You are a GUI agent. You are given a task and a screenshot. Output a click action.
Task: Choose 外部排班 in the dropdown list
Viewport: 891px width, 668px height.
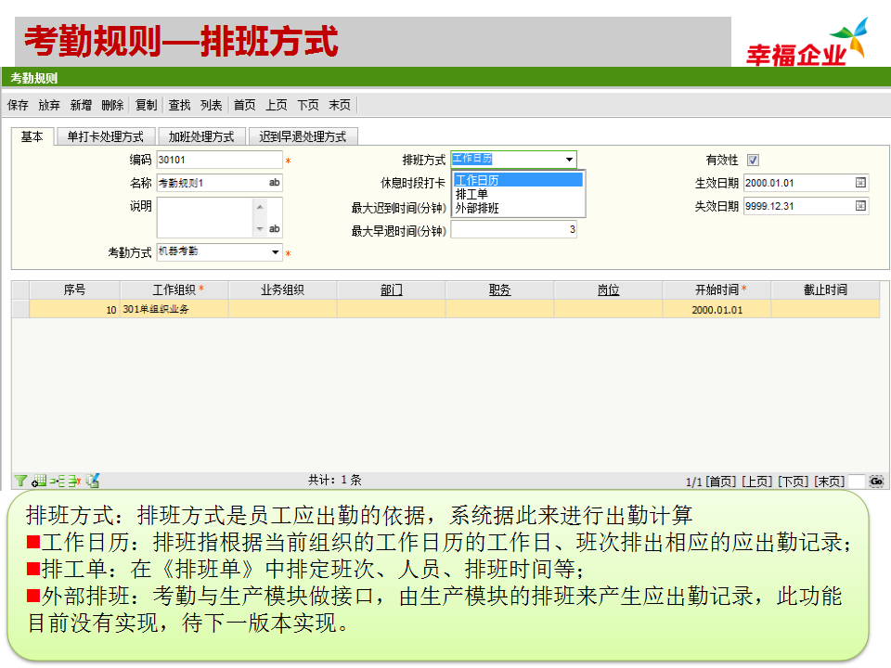(x=477, y=208)
